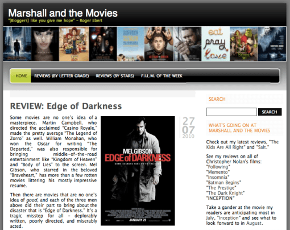Click the Marshall and the Movies site title

tap(63, 13)
